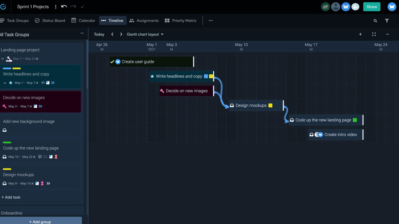The image size is (399, 224).
Task: Click yellow color tag on Design mockups bar
Action: tap(270, 105)
